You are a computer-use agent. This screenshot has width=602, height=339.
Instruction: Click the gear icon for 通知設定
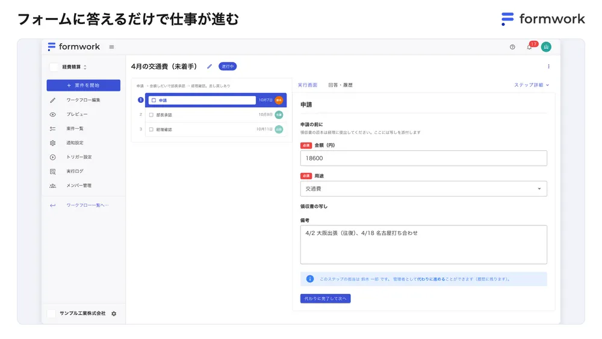52,142
